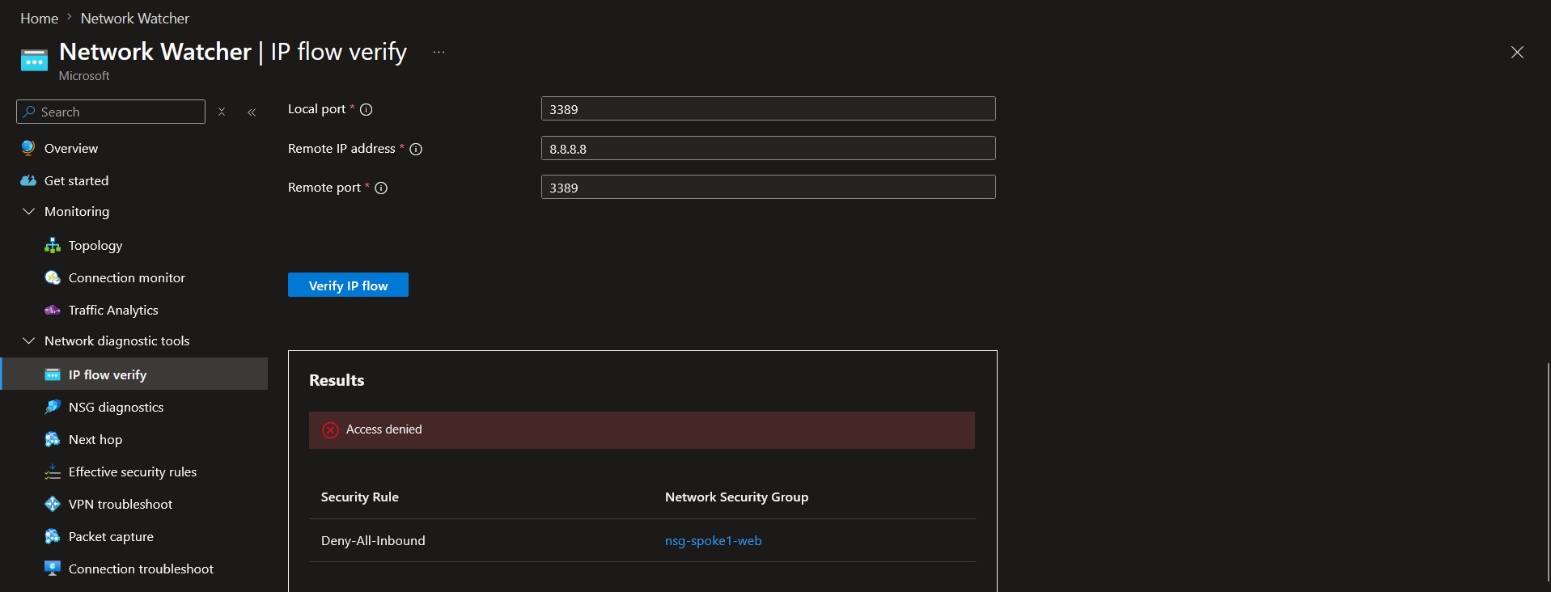1551x592 pixels.
Task: Click the Results heading
Action: (337, 380)
